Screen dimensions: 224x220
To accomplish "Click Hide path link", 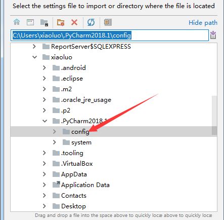I will 203,23.
